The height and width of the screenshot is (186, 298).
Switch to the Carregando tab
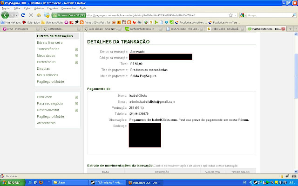tap(61, 29)
